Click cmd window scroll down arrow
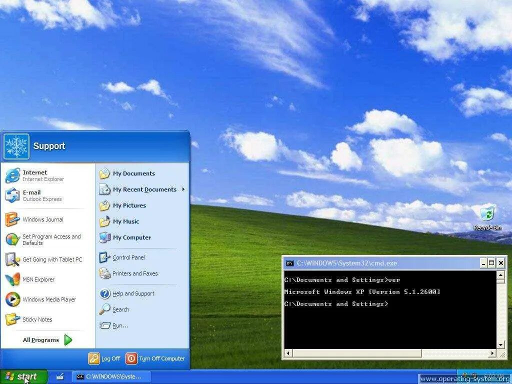This screenshot has height=384, width=512. [501, 345]
